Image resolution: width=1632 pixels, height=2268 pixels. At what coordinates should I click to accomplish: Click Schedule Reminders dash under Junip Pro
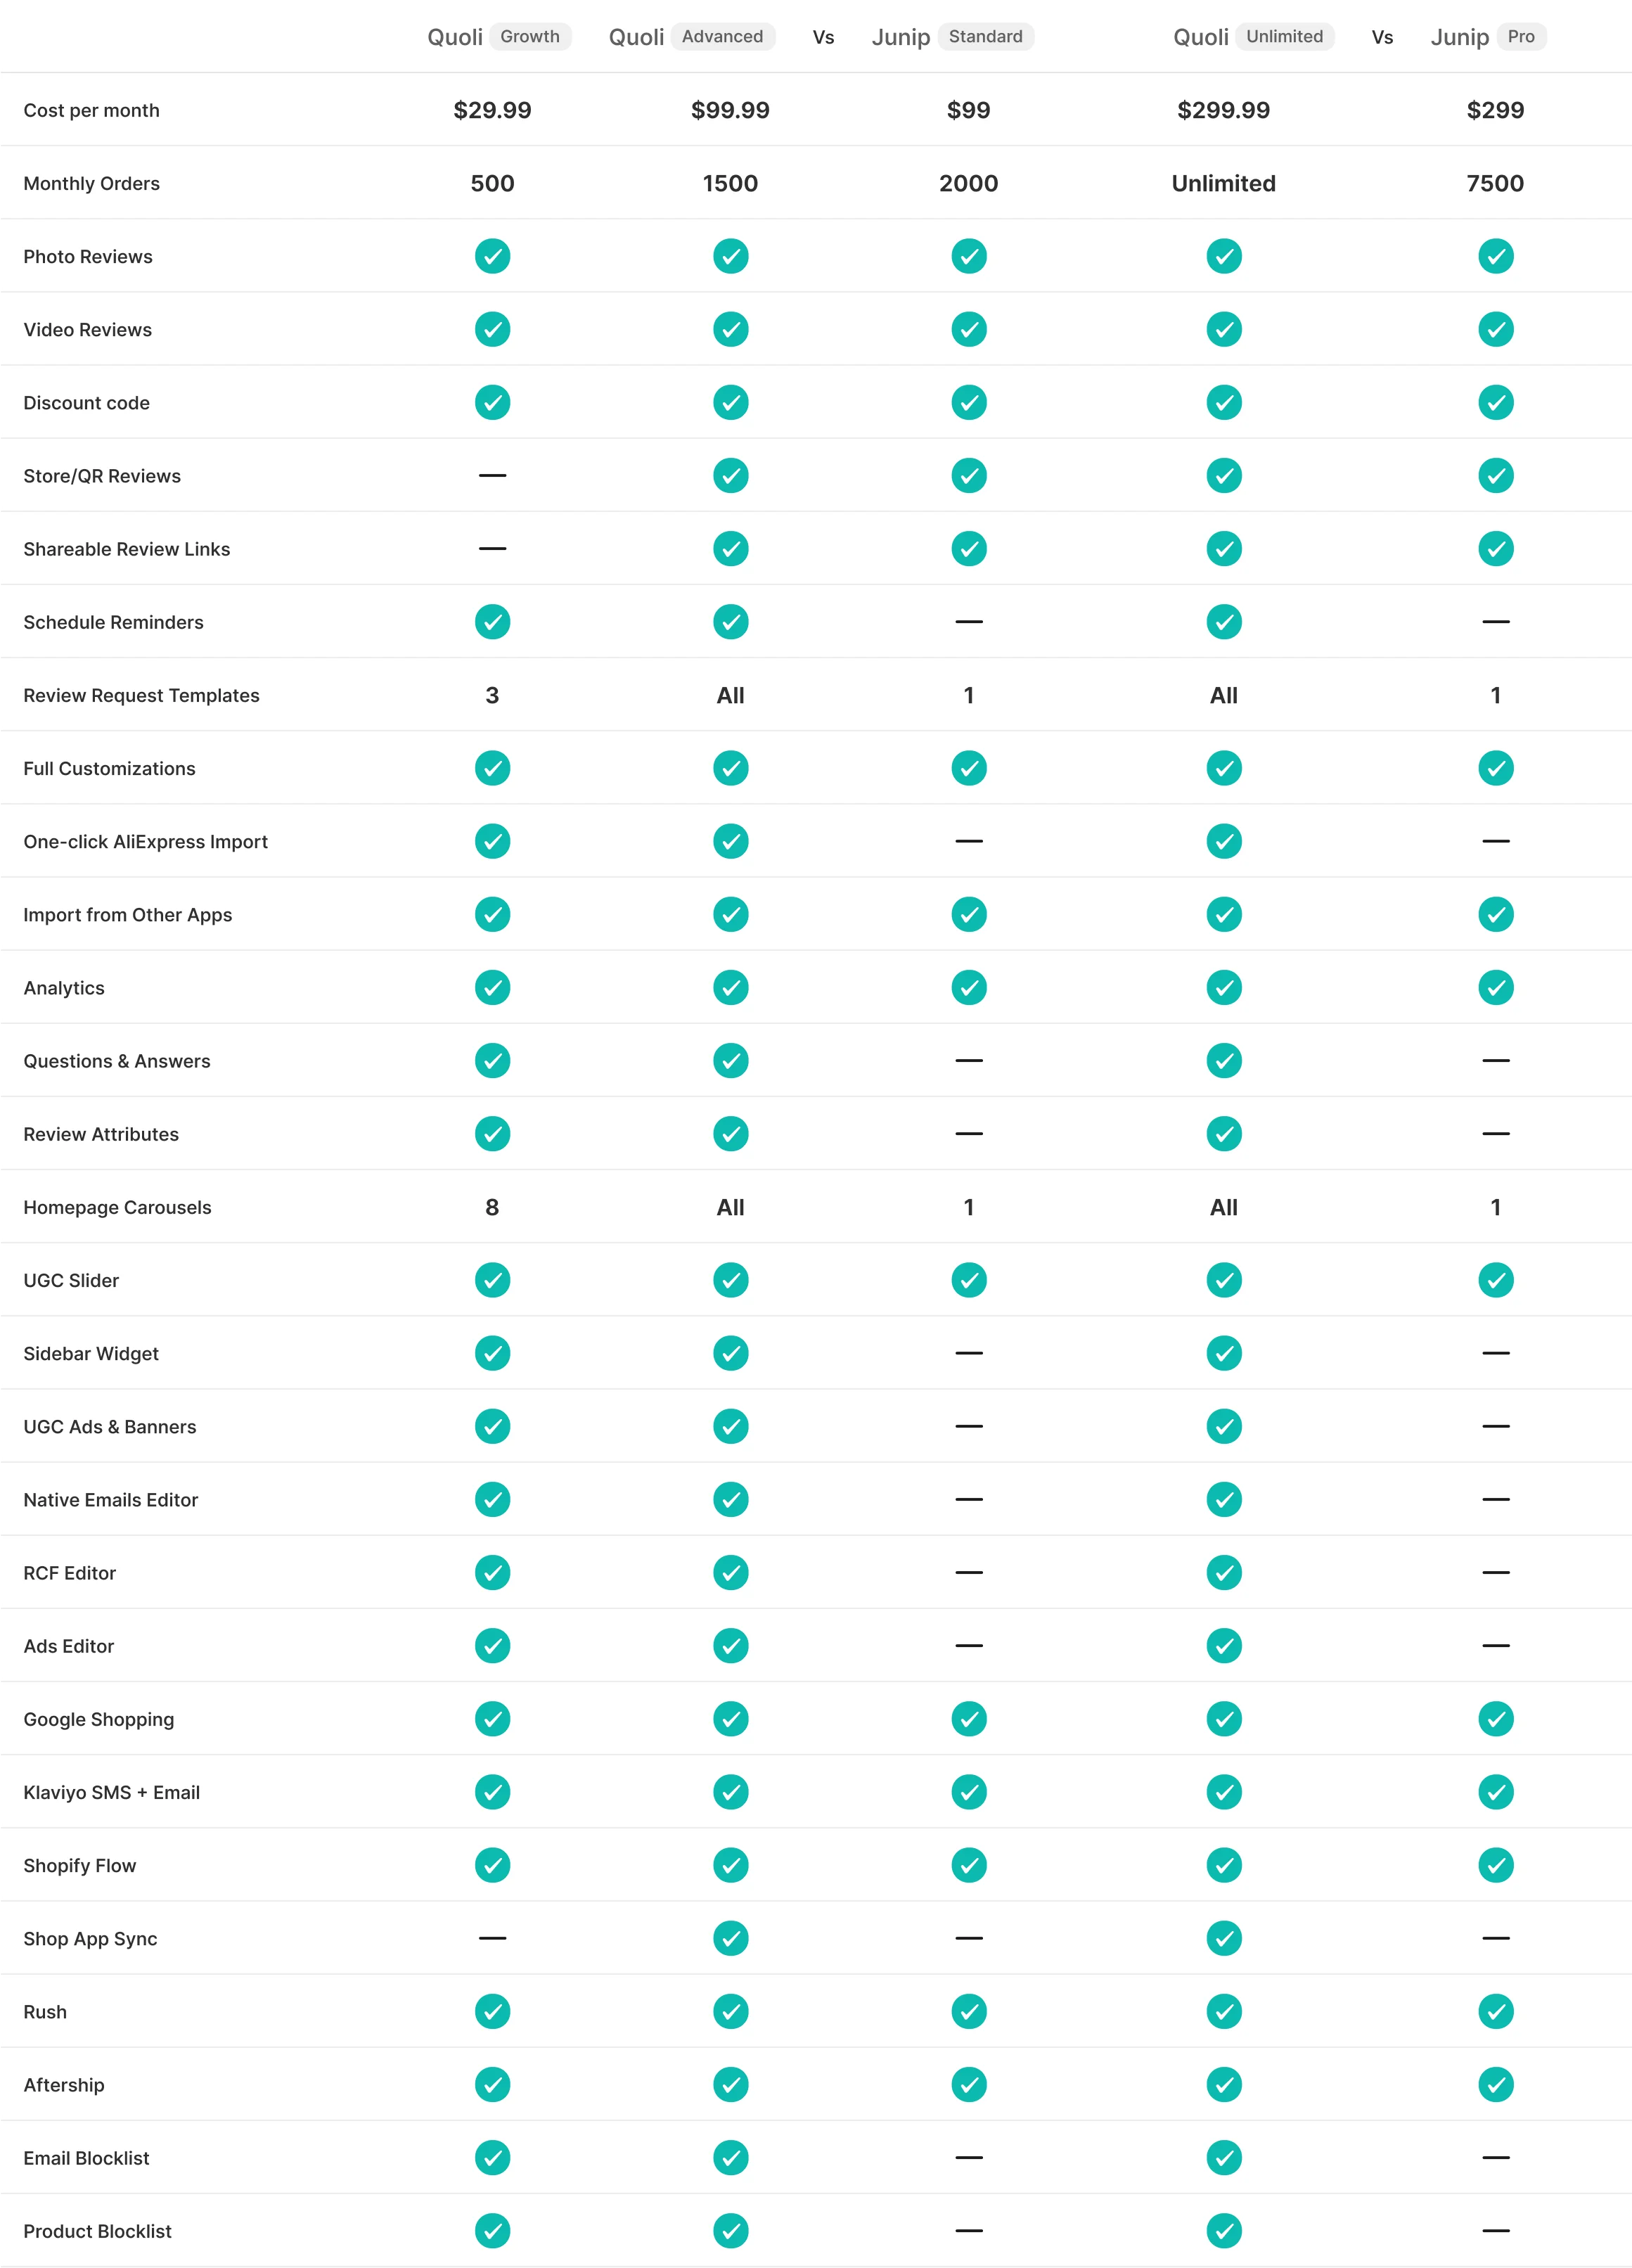[x=1495, y=622]
